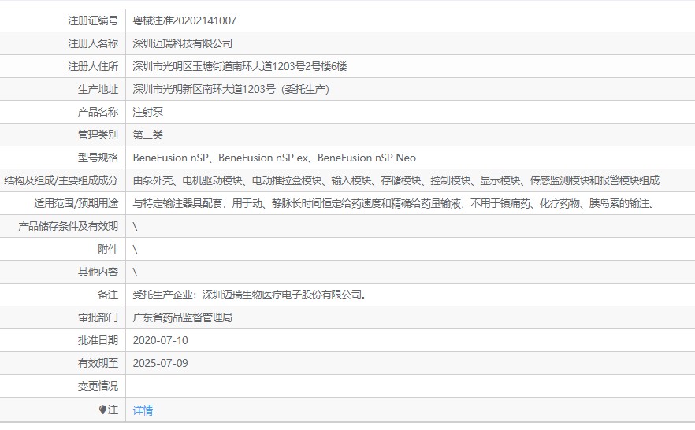Select the BeneFusion nSP model text

(x=274, y=158)
